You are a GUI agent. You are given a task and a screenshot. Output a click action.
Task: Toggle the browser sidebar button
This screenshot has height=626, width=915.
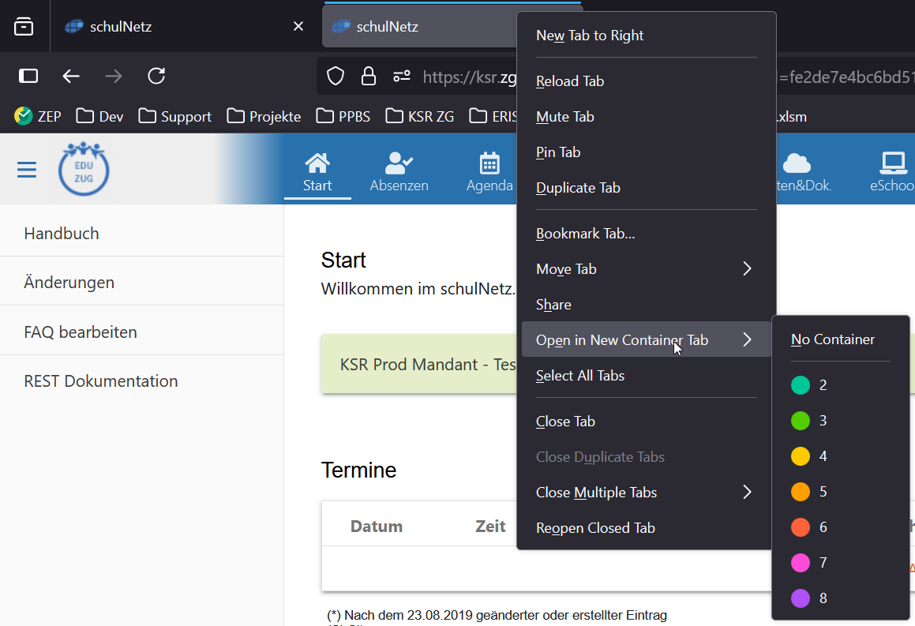pyautogui.click(x=28, y=76)
